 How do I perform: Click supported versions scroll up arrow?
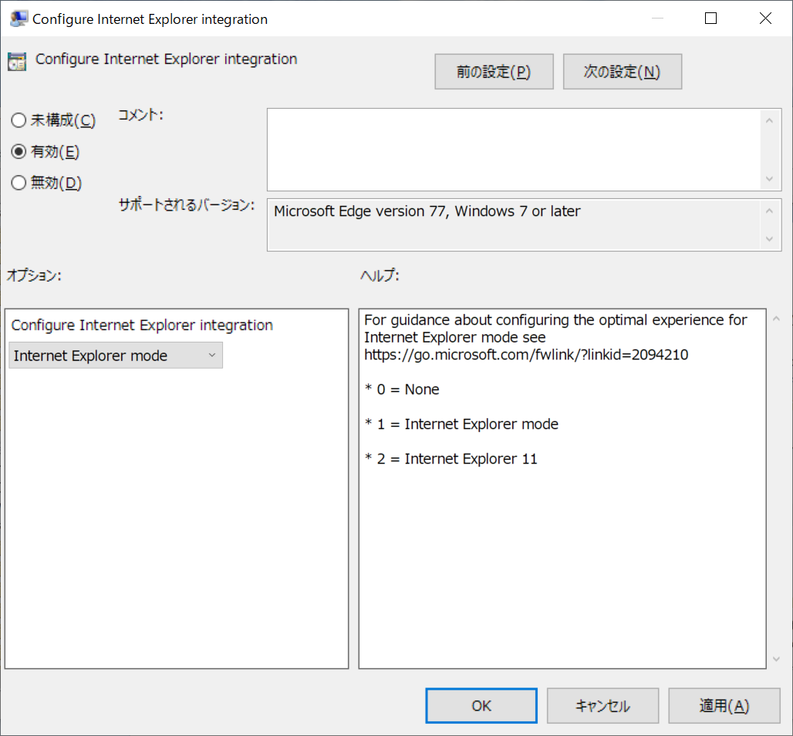tap(769, 211)
